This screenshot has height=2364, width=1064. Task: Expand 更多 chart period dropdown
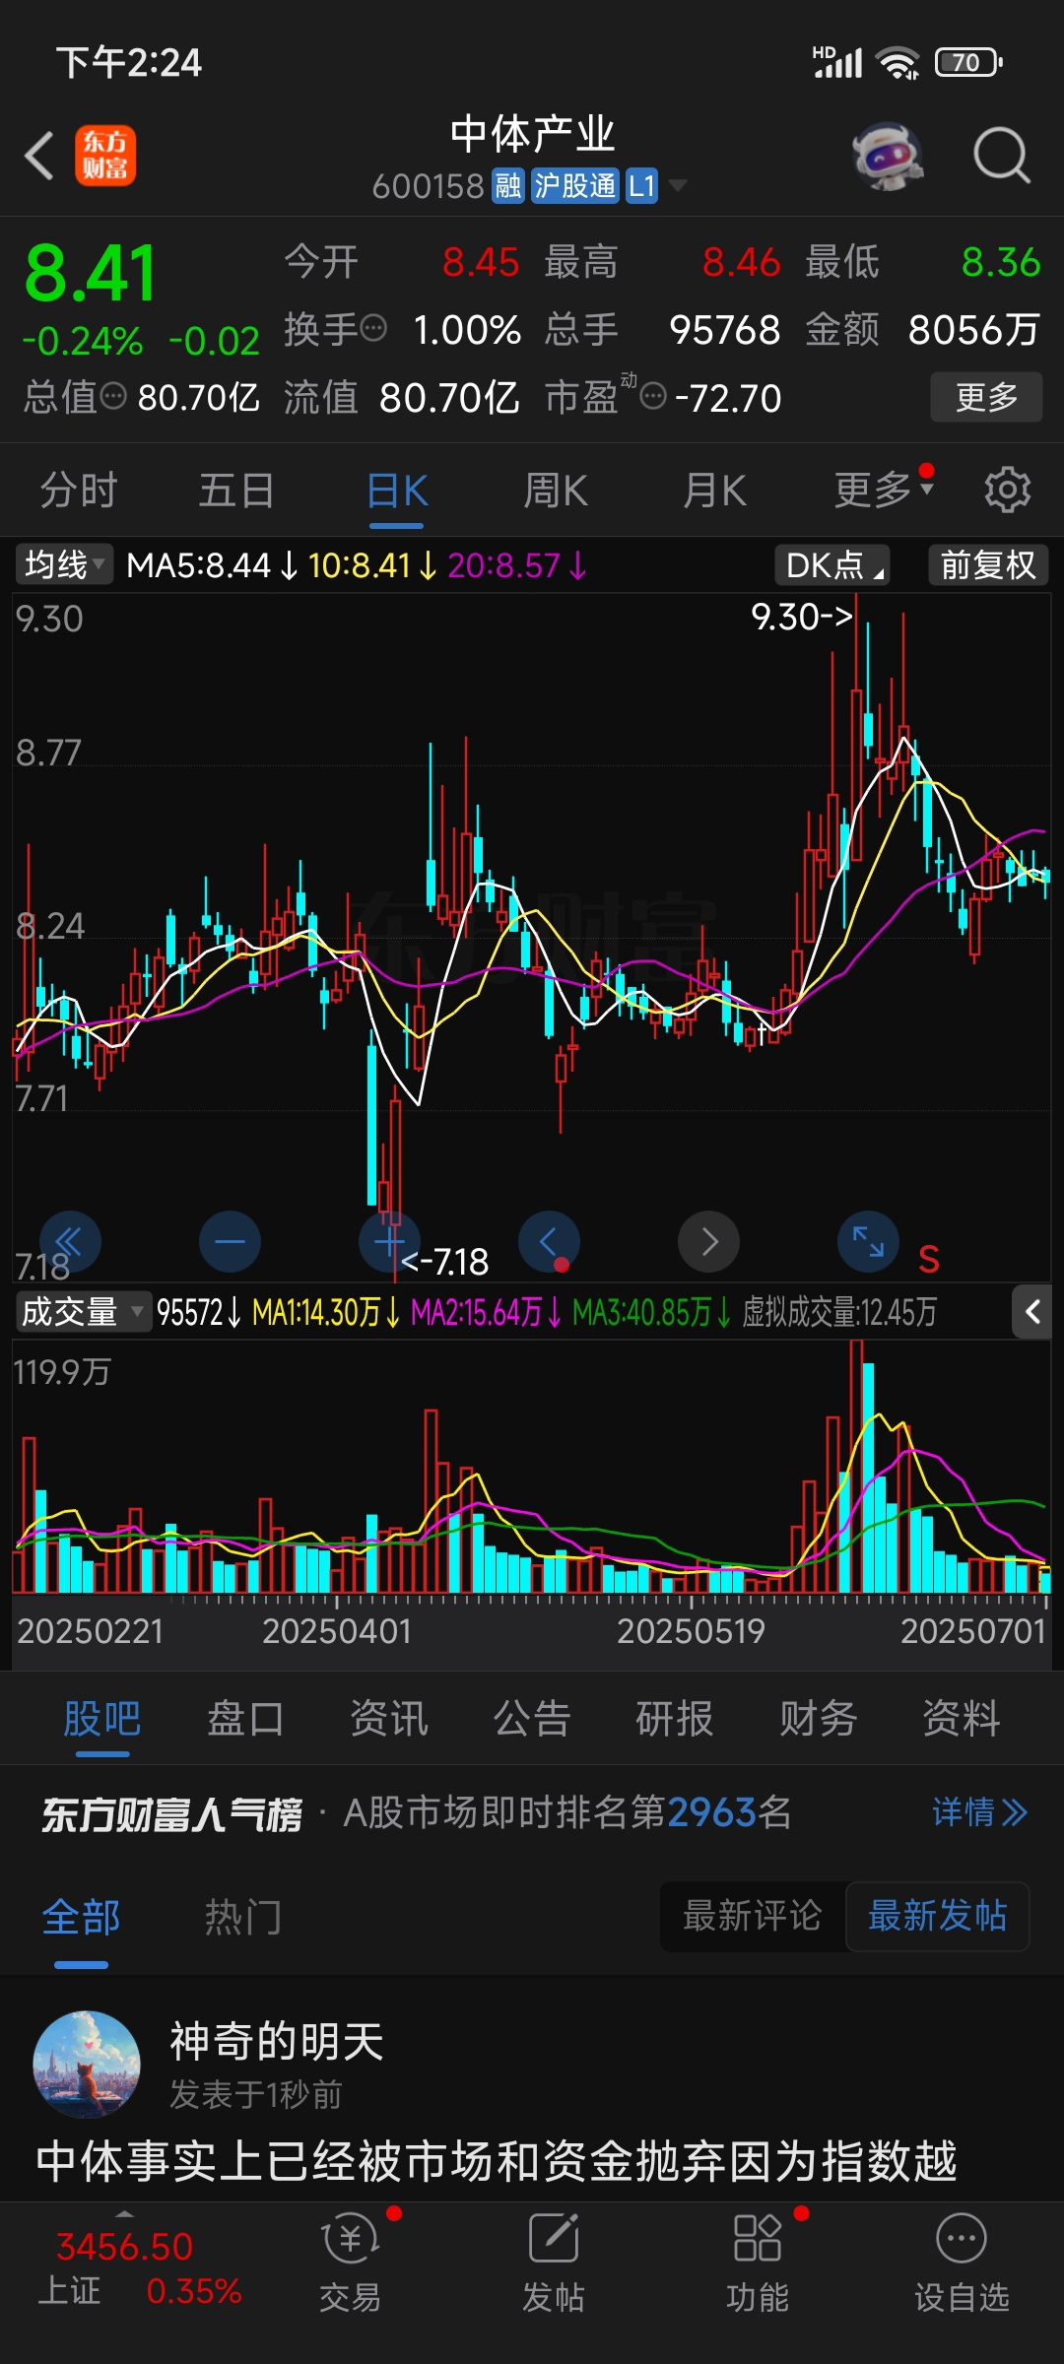[883, 491]
